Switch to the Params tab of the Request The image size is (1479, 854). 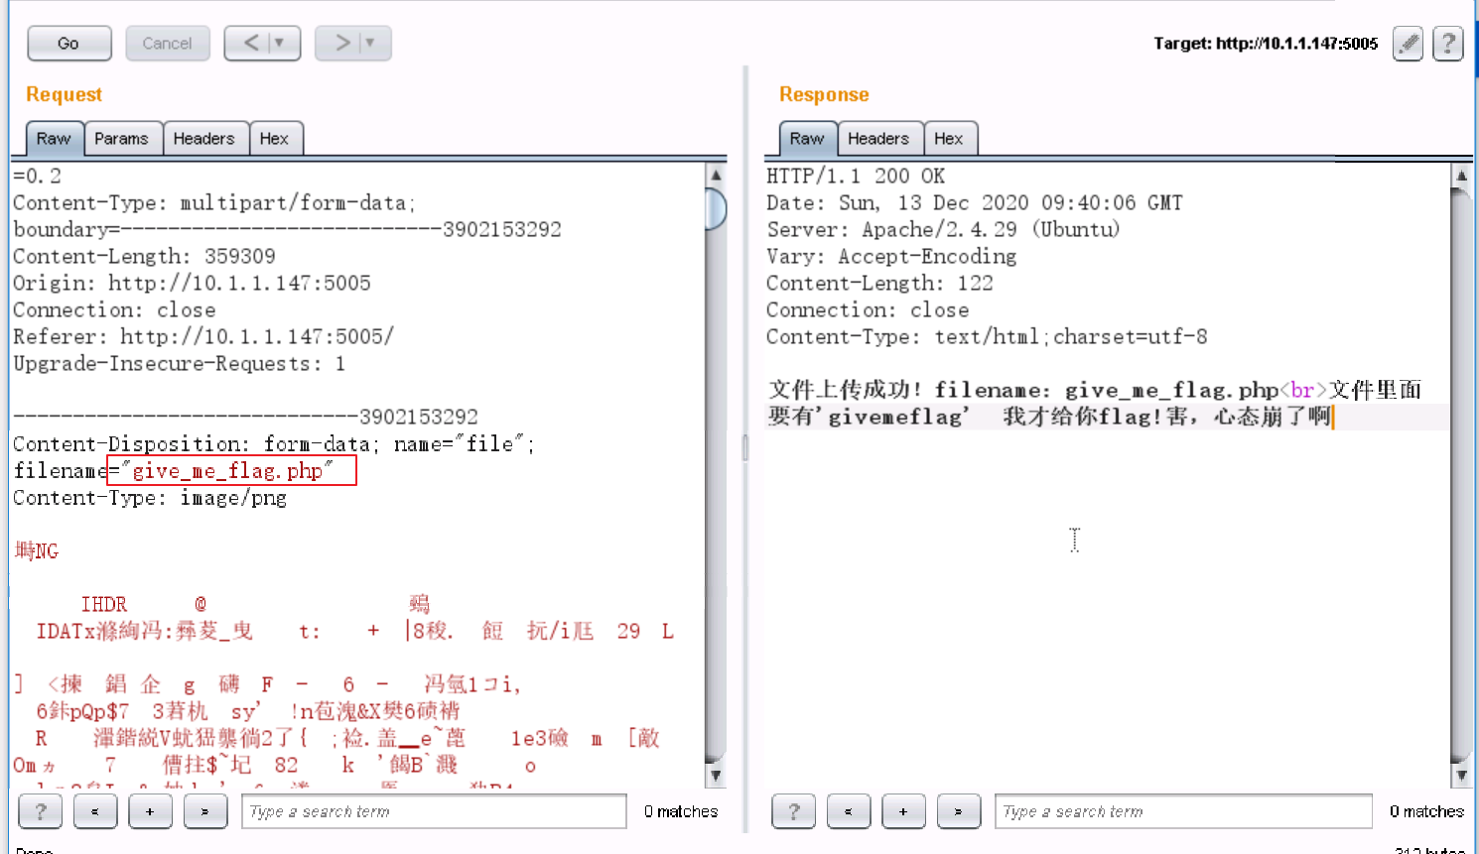coord(122,138)
